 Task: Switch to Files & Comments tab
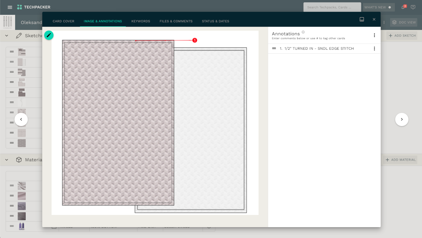tap(176, 21)
